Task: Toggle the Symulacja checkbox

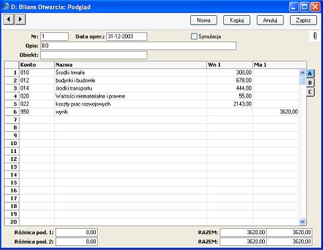Action: [194, 36]
